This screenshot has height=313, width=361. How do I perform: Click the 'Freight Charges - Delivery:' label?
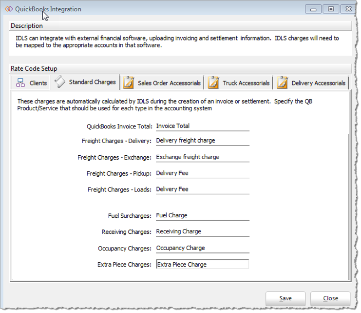(x=116, y=141)
